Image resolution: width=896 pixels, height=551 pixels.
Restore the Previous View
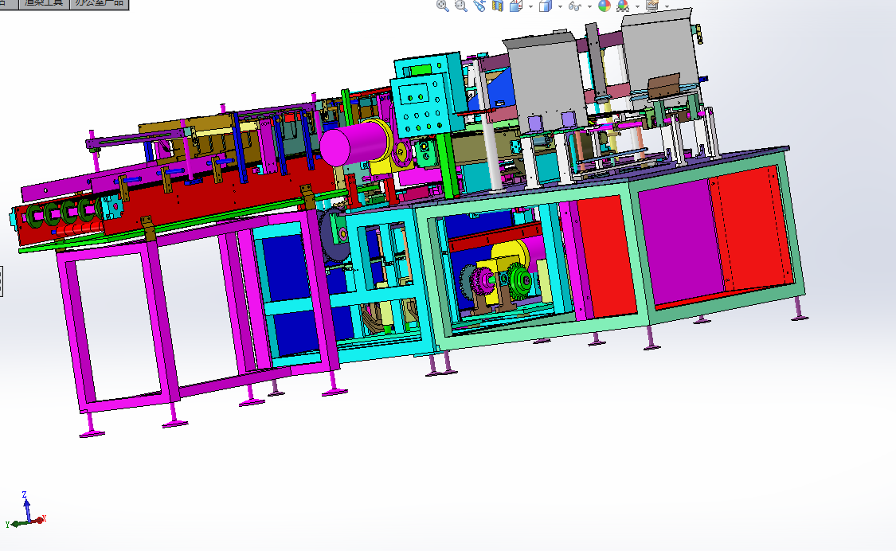pyautogui.click(x=479, y=6)
